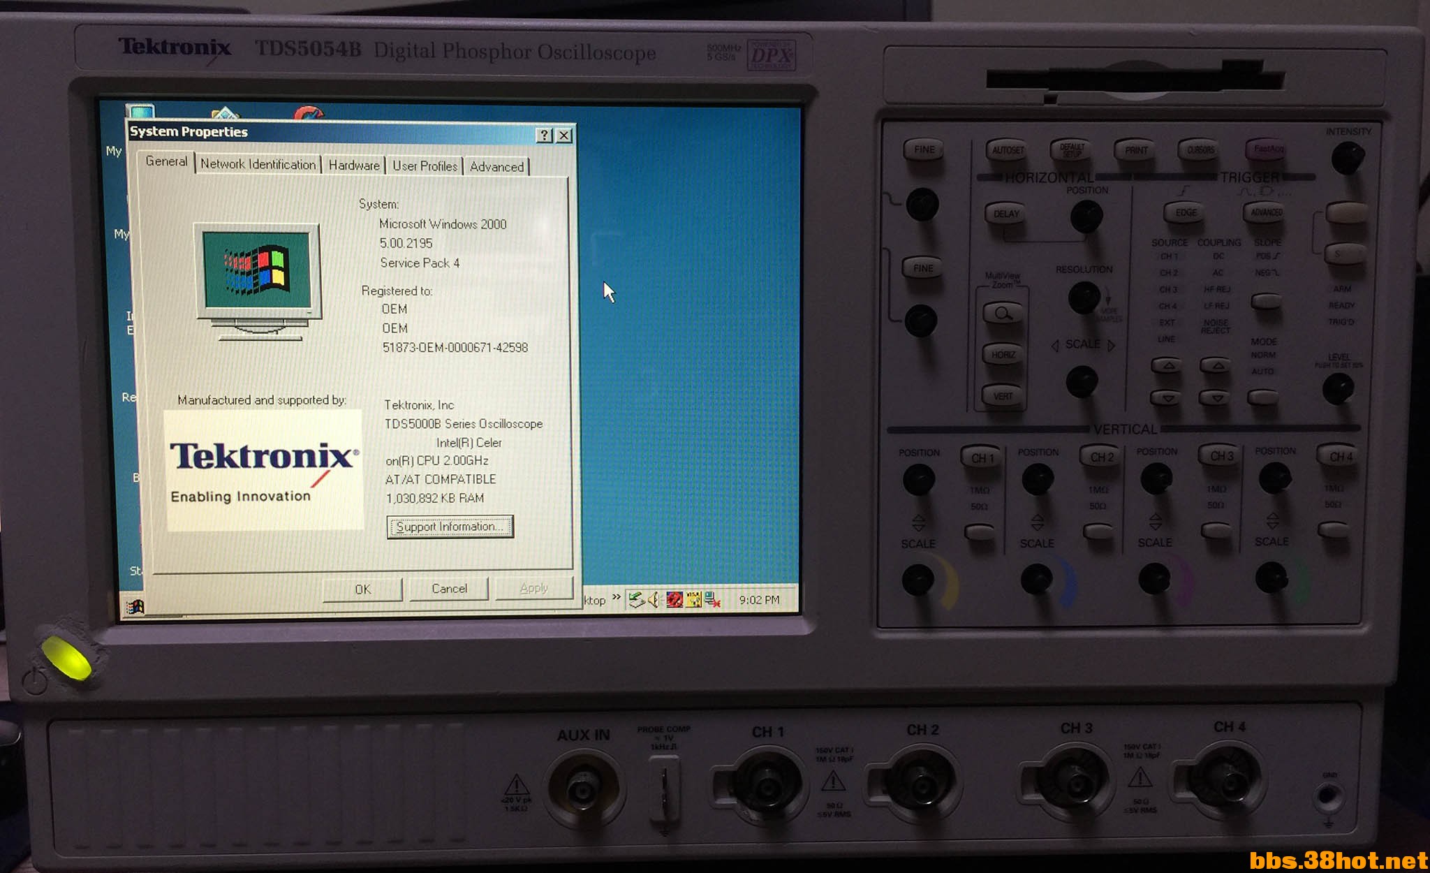This screenshot has height=873, width=1430.
Task: Click the 'Service Pack 4' text
Action: (x=420, y=263)
